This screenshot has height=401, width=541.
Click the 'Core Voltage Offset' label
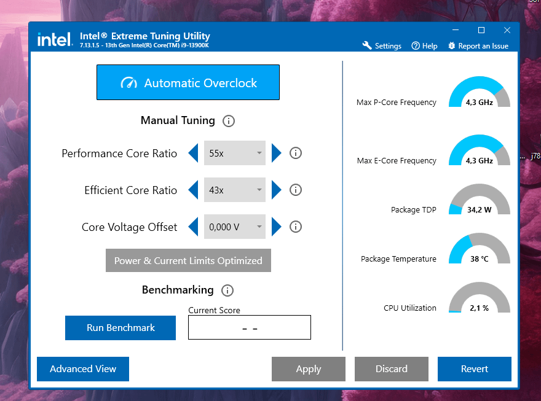pyautogui.click(x=129, y=227)
